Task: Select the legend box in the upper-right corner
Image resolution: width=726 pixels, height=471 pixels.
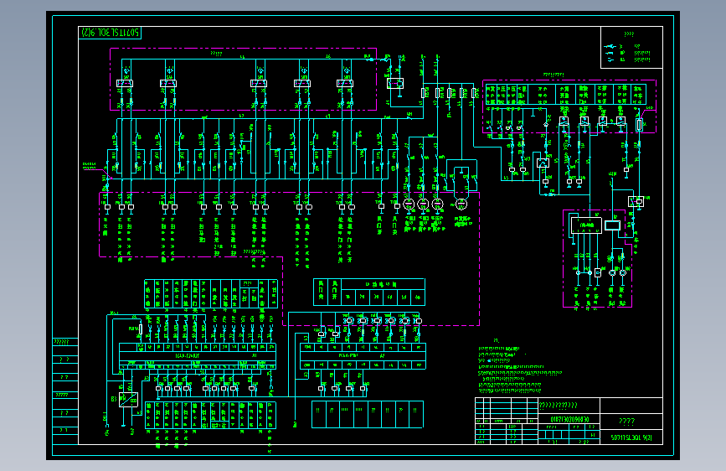Action: tap(631, 47)
